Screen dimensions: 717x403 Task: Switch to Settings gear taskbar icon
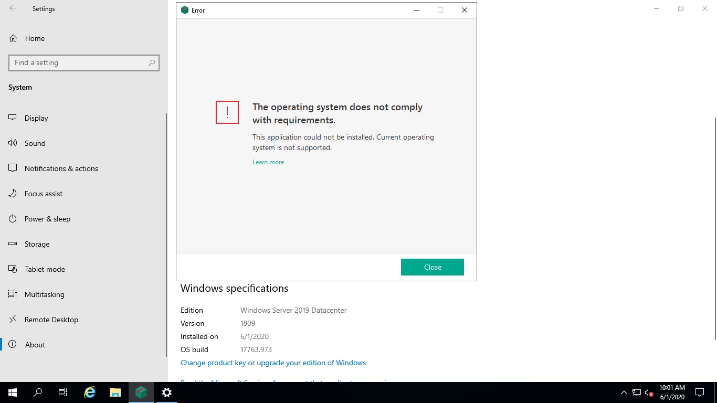point(166,392)
